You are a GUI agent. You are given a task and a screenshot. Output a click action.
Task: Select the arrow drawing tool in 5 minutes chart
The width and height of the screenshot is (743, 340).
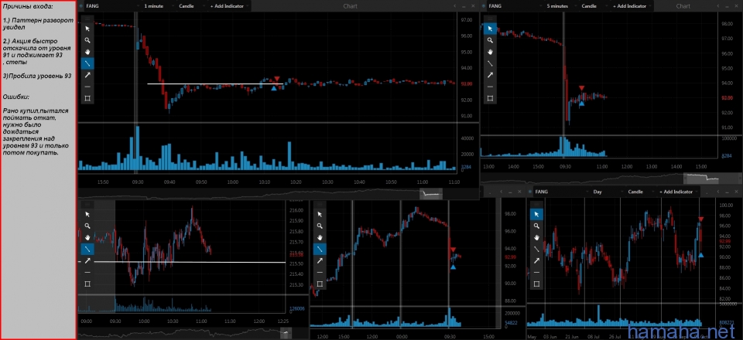[491, 75]
